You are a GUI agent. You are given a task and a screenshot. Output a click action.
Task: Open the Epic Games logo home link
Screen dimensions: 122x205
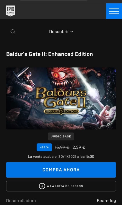click(x=10, y=11)
